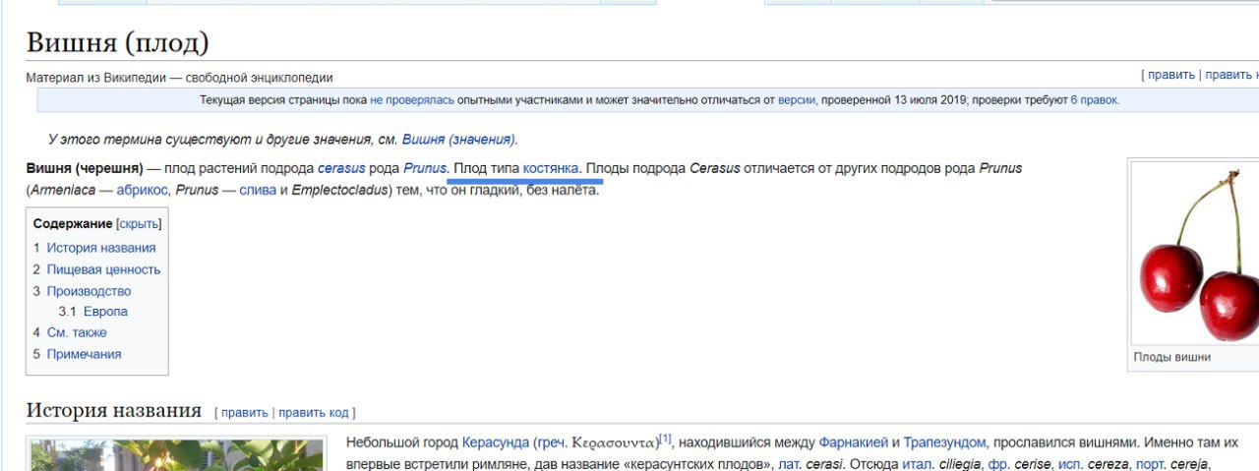The image size is (1259, 471).
Task: Click 'править' next to История названия heading
Action: pos(244,413)
